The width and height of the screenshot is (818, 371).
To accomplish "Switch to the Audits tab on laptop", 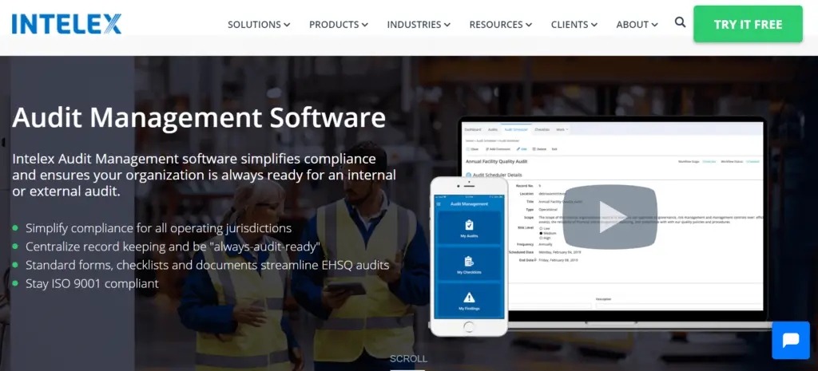I will [x=492, y=129].
